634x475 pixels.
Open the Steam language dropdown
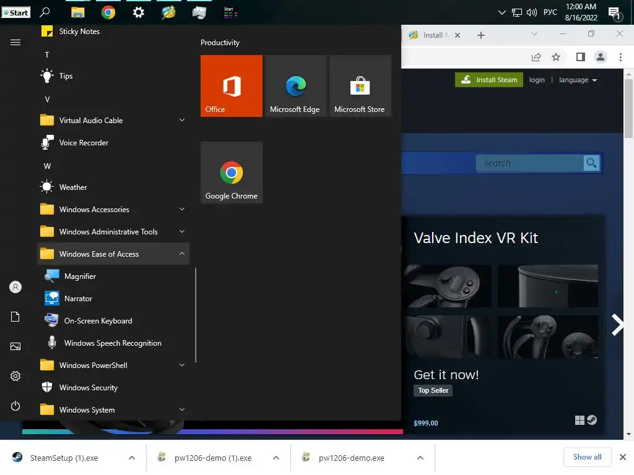coord(578,80)
